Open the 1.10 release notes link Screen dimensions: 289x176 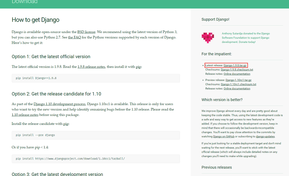[x=25, y=115]
